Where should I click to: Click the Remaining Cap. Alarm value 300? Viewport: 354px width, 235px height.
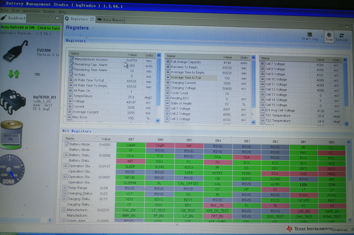pos(132,66)
